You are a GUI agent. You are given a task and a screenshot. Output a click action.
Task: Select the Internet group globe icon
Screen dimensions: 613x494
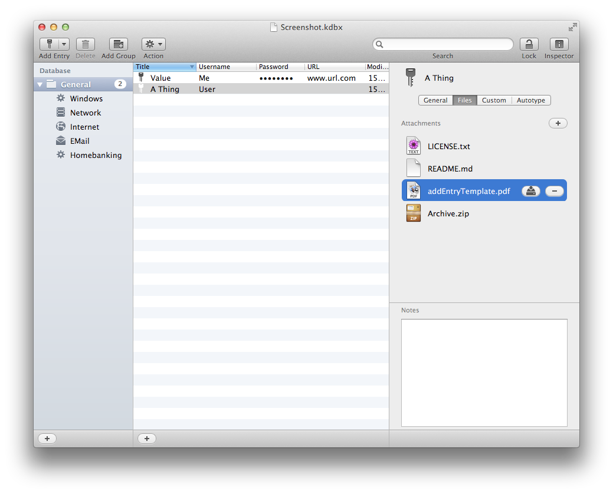click(61, 127)
